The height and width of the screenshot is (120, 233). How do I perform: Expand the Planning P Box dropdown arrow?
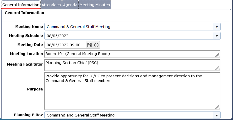(217, 115)
